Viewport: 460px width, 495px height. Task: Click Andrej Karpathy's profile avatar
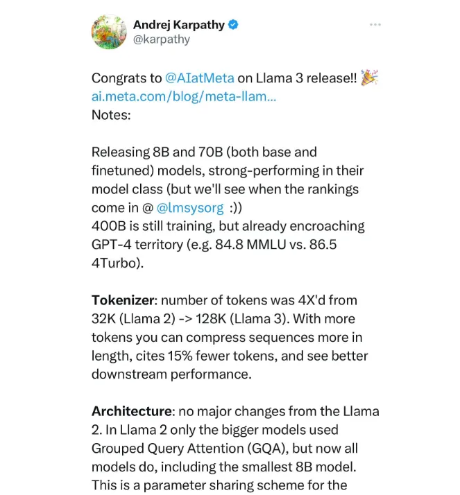coord(109,32)
